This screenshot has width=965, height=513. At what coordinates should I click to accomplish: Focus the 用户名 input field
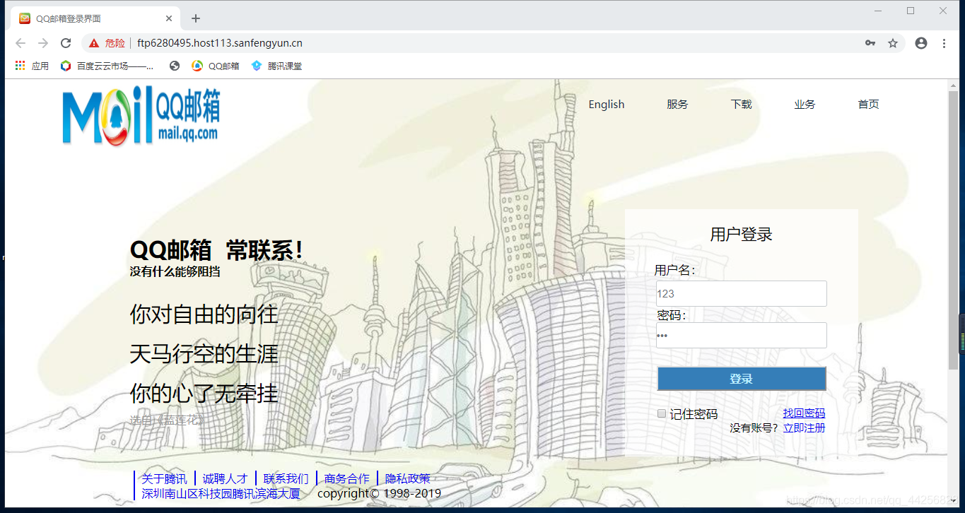tap(741, 293)
